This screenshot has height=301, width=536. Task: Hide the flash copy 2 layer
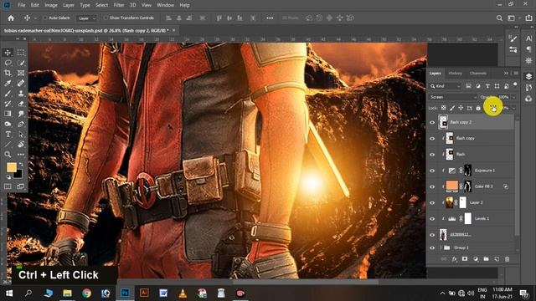[x=432, y=122]
